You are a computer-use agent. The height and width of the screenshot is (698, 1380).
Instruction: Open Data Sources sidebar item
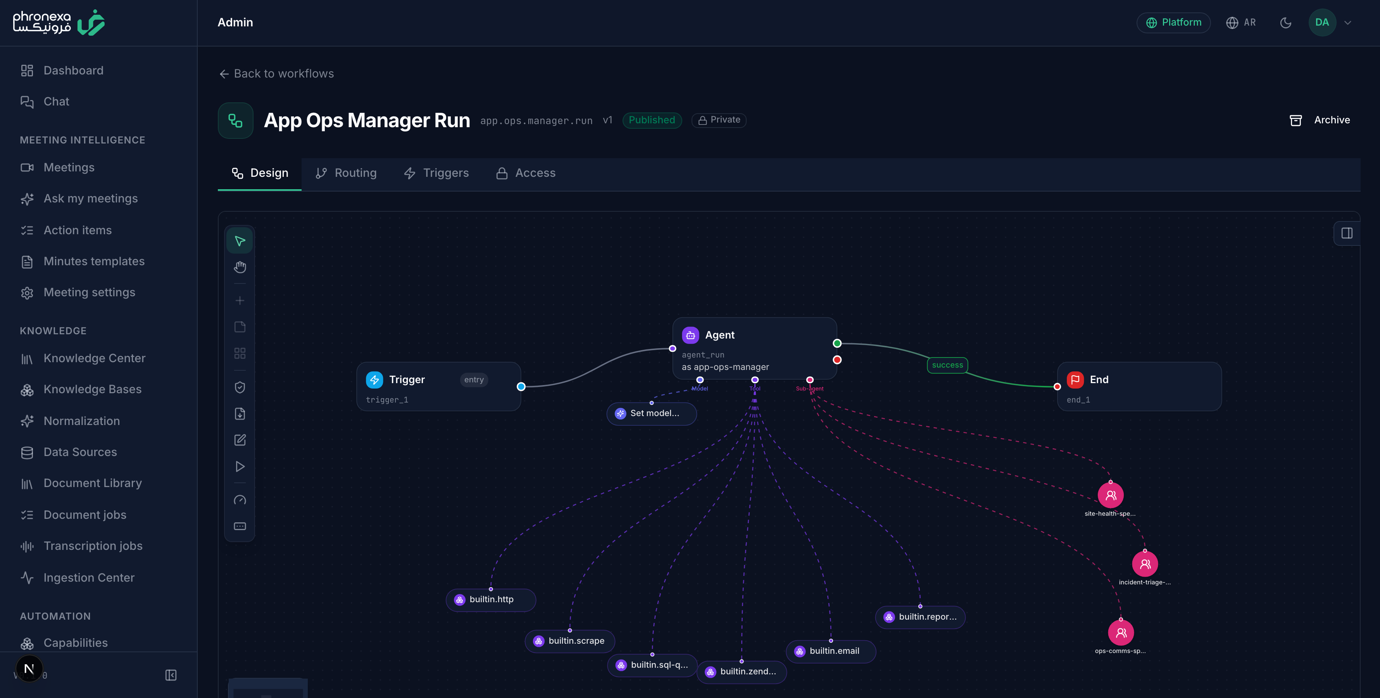98,452
